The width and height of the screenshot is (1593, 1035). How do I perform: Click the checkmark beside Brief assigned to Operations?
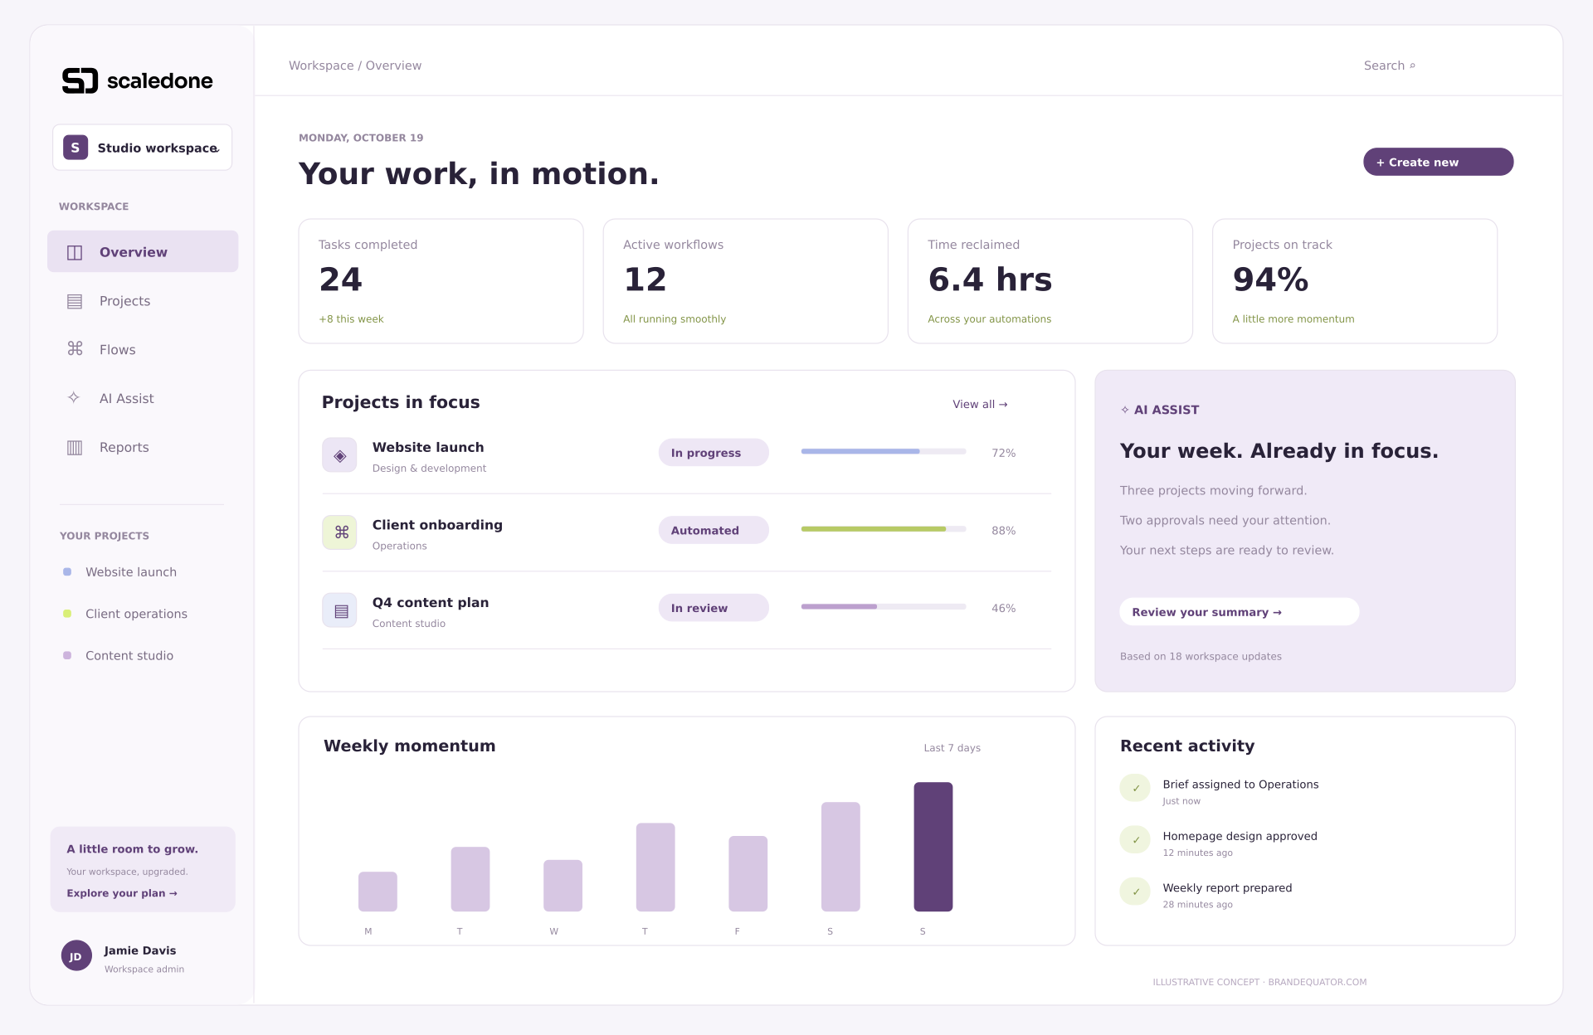1135,788
